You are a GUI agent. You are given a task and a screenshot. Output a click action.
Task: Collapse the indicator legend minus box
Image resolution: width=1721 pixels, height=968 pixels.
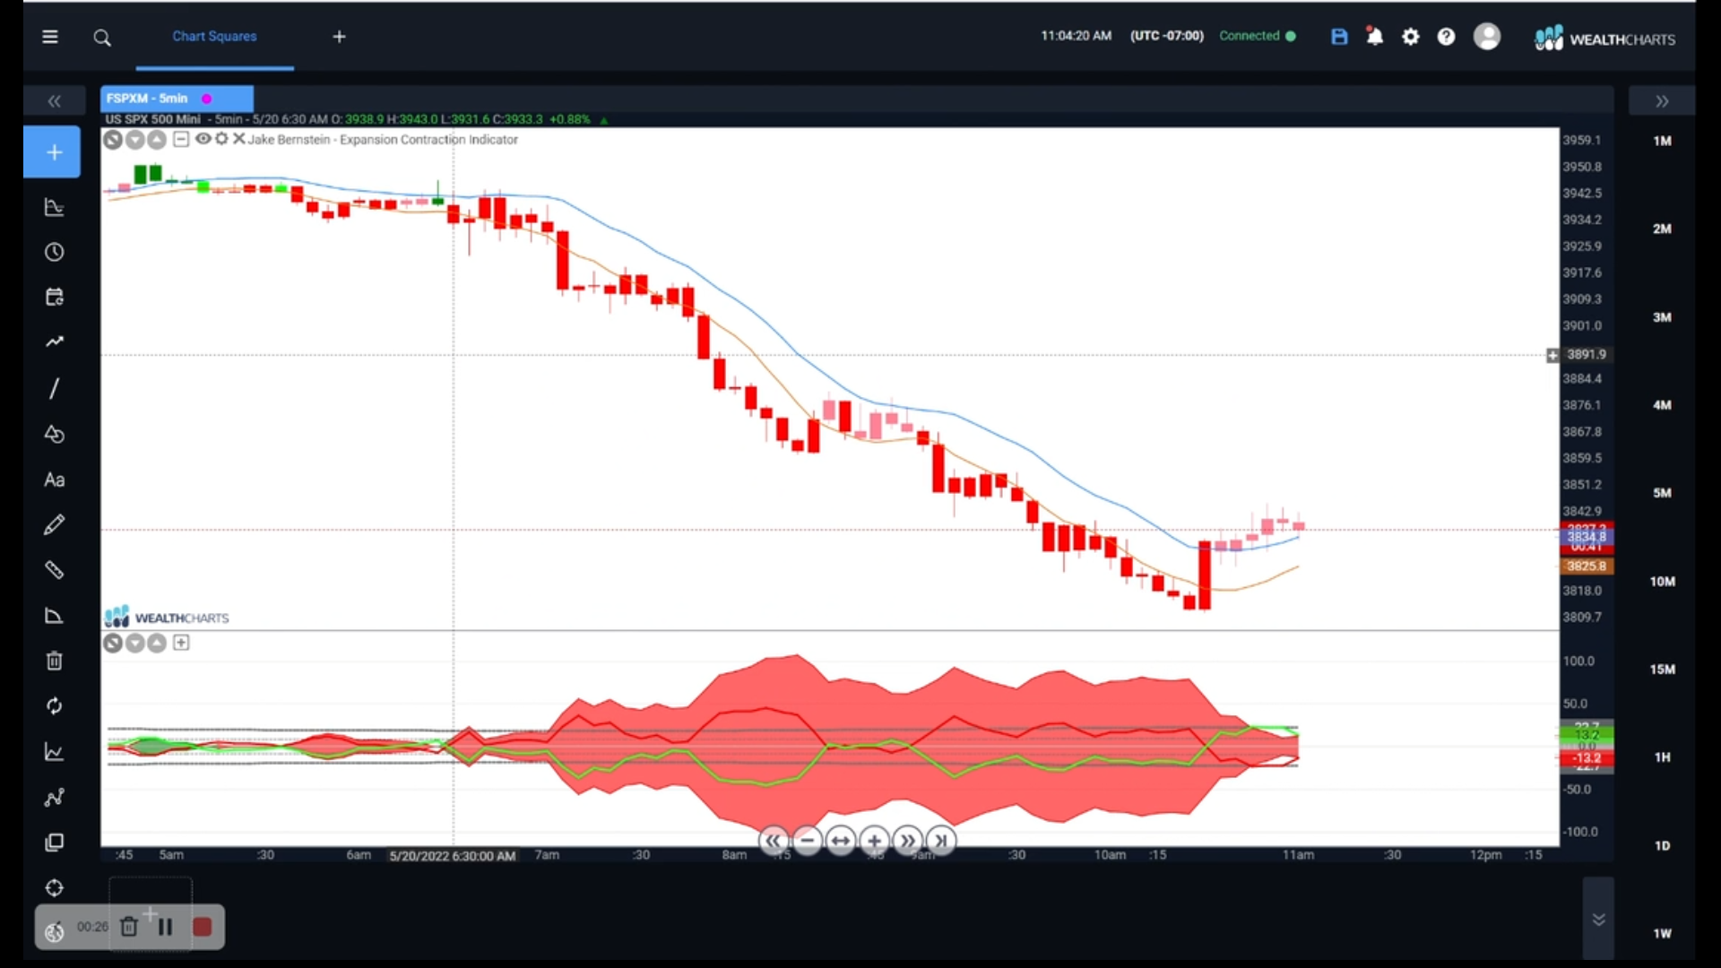[181, 139]
